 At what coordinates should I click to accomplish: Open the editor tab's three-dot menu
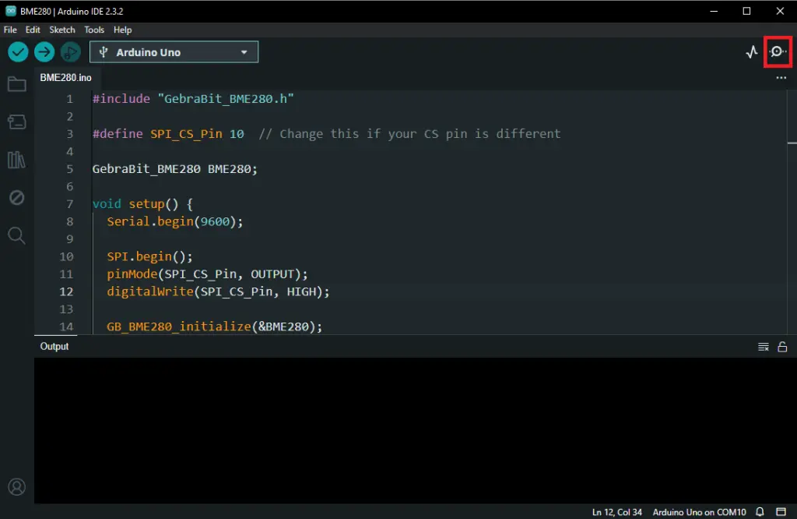tap(781, 78)
